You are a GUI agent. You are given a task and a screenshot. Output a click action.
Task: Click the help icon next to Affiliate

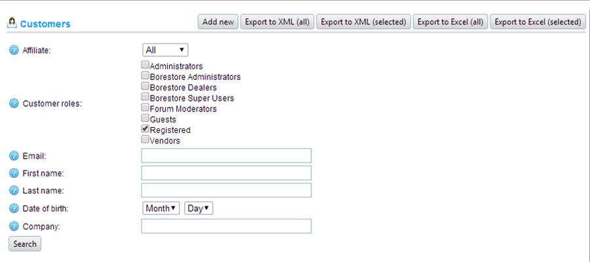(14, 50)
